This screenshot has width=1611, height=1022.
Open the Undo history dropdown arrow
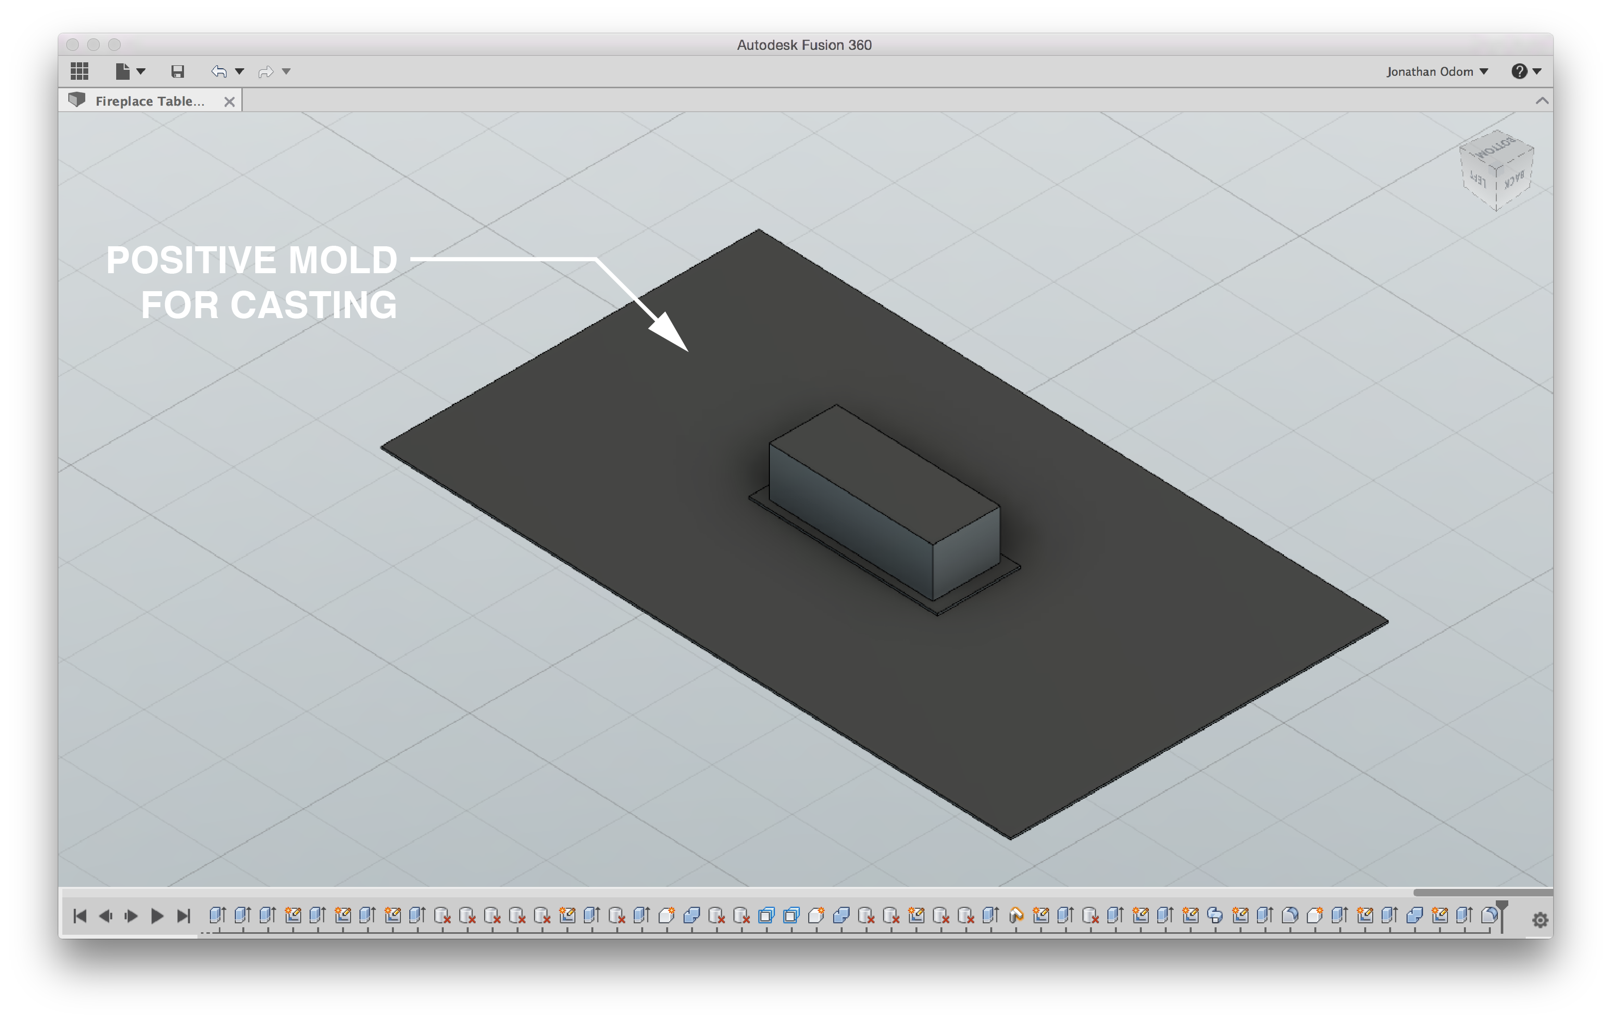point(239,72)
